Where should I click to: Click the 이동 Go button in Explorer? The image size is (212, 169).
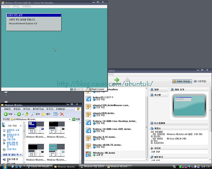[x=76, y=119]
